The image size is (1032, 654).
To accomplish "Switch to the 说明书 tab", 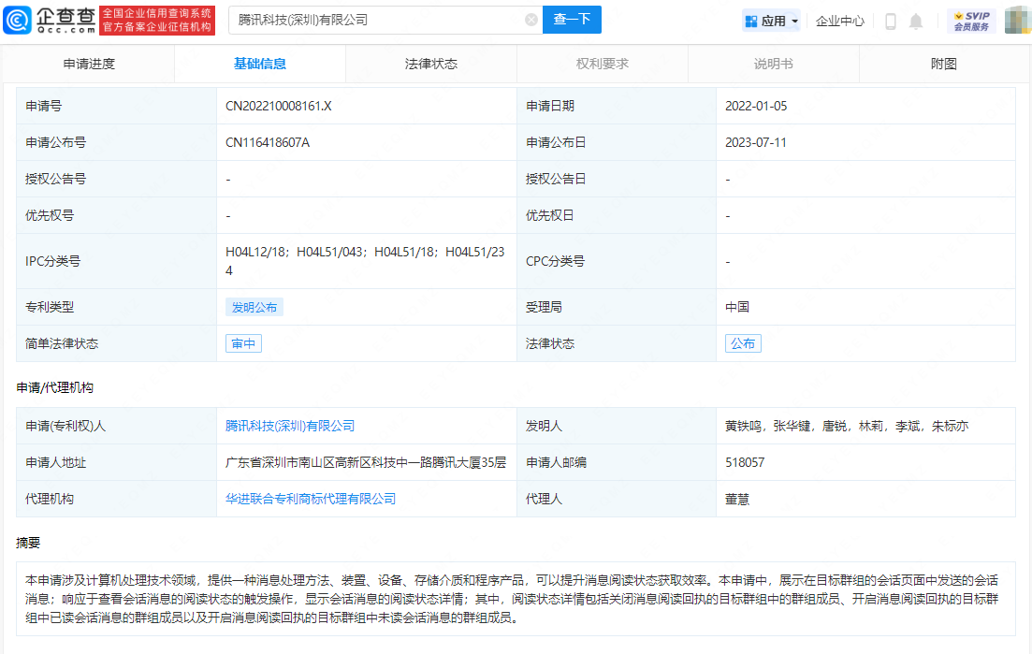I will (x=774, y=64).
